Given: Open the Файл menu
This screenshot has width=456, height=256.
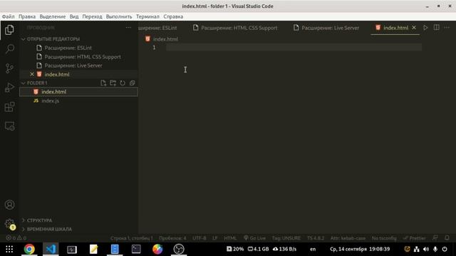Looking at the screenshot, I should [8, 16].
